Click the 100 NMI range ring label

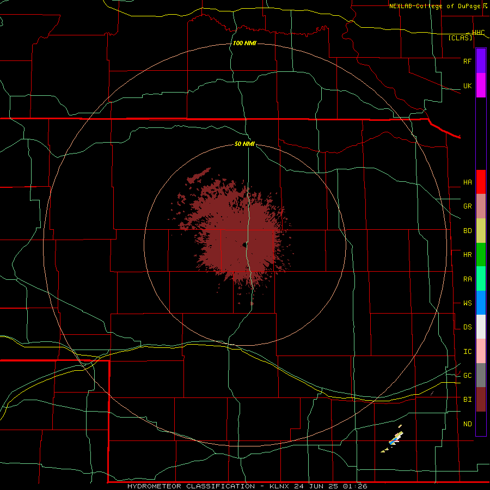click(x=244, y=43)
